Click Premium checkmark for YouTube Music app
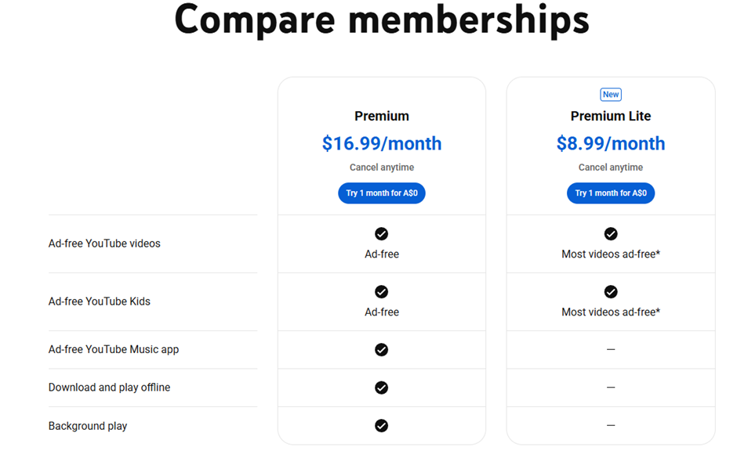This screenshot has width=737, height=451. pyautogui.click(x=381, y=350)
